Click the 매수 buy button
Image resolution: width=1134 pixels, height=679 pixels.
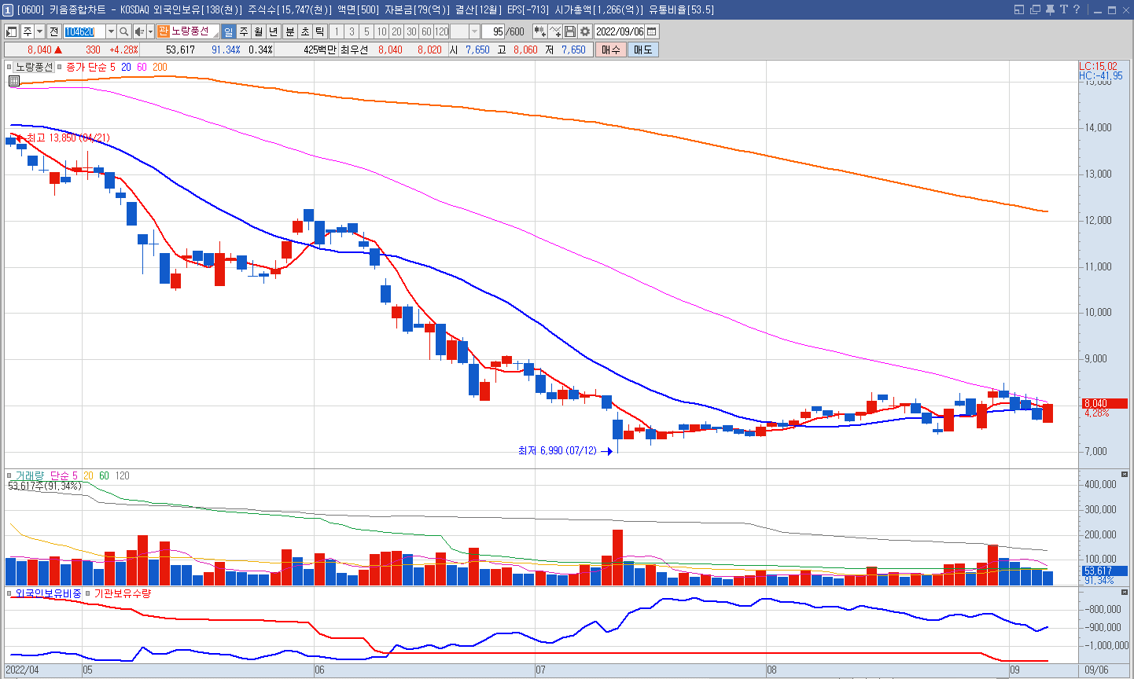611,50
